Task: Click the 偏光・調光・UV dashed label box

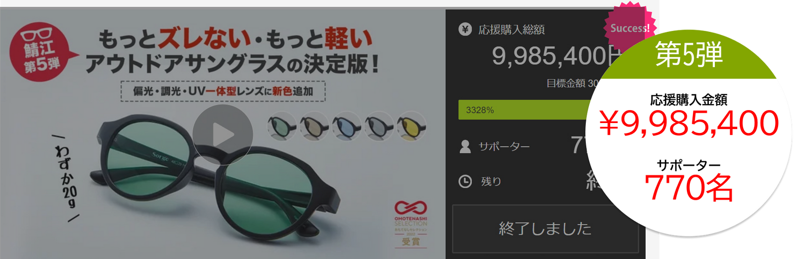Action: (x=223, y=91)
